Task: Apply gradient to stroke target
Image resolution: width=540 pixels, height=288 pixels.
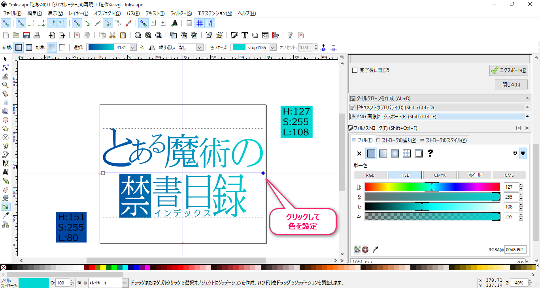Action: [62, 47]
